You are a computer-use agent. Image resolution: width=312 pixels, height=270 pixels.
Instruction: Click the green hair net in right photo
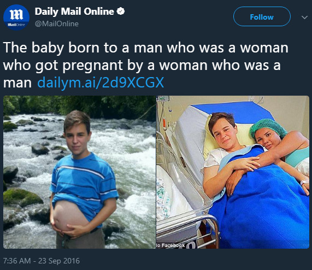267,128
